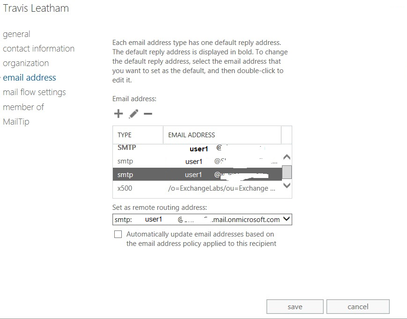Click the cancel button

click(x=358, y=306)
